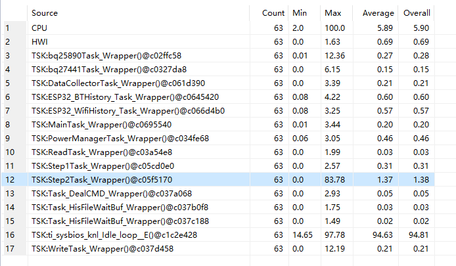
Task: Click Idle loop Average value 94.63
Action: 382,235
